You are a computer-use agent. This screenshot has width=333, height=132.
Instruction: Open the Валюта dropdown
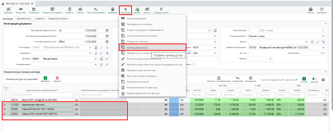click(x=270, y=59)
